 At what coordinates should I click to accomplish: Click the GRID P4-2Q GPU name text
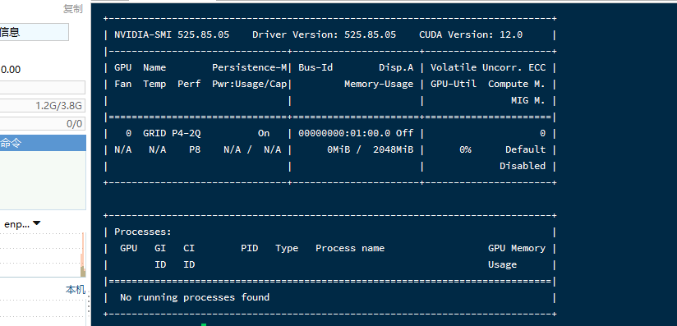(x=172, y=133)
